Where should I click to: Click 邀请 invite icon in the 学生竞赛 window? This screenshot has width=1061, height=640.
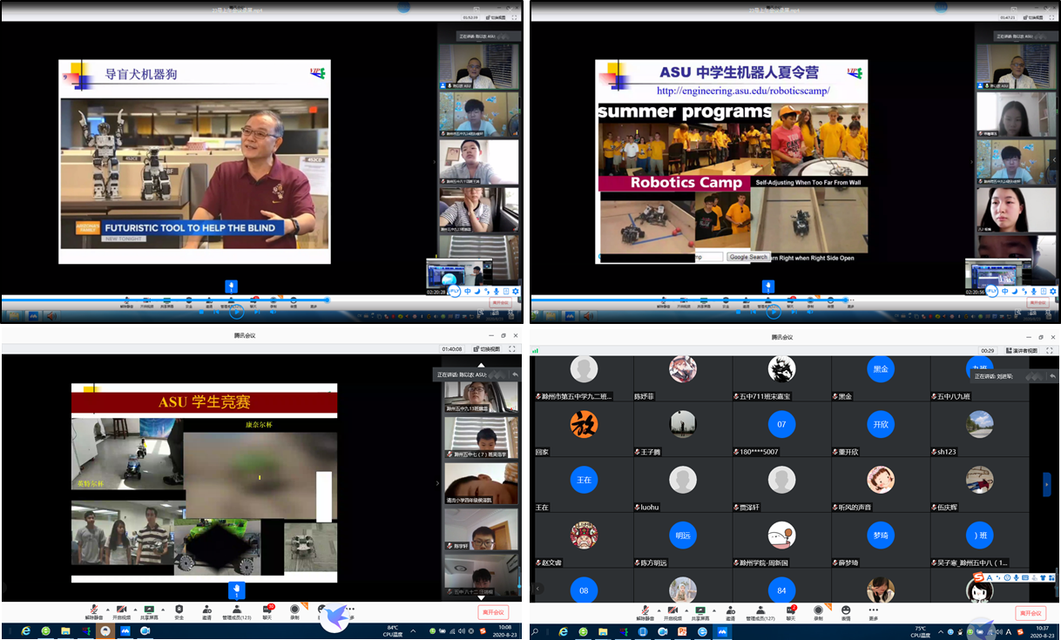coord(206,612)
